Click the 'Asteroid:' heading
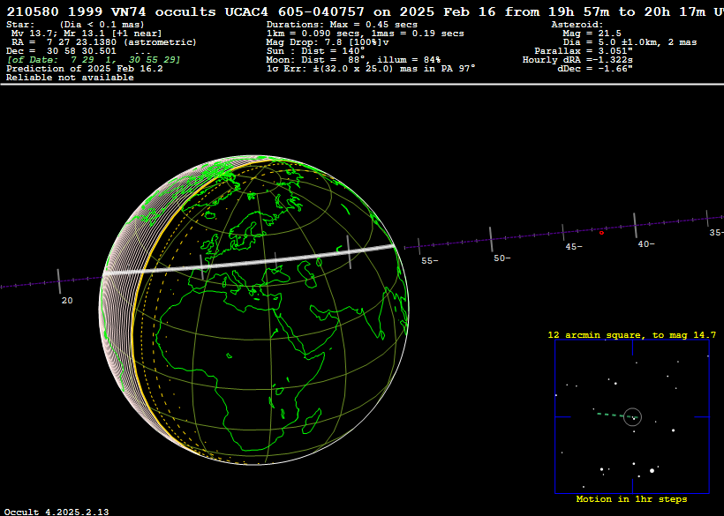The width and height of the screenshot is (724, 516). coord(577,25)
